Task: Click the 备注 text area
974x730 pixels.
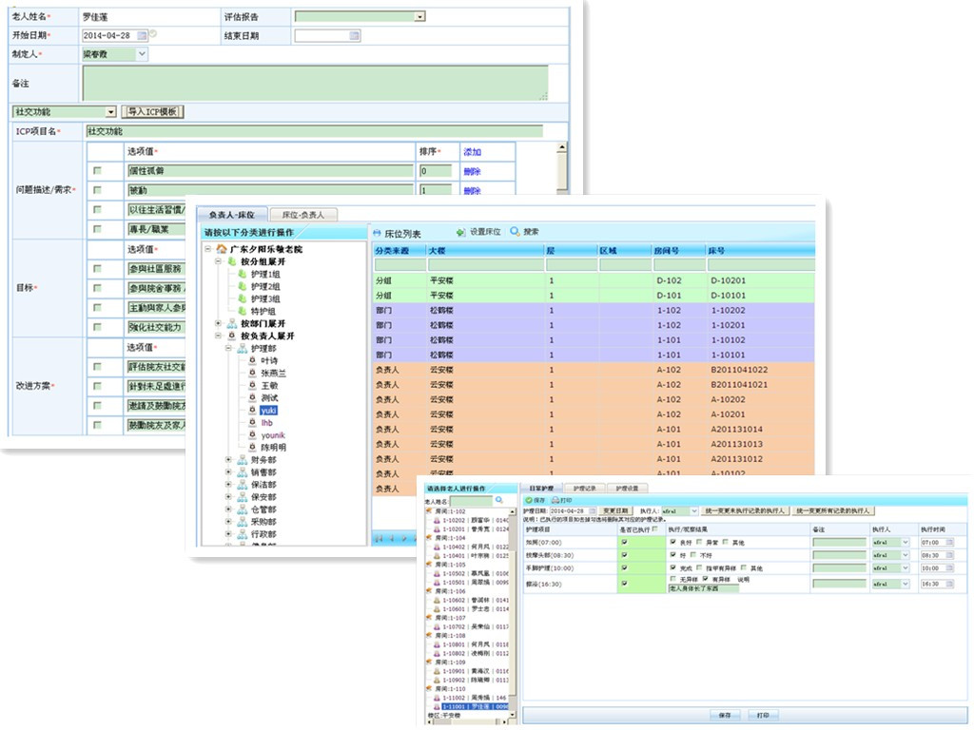Action: (314, 83)
